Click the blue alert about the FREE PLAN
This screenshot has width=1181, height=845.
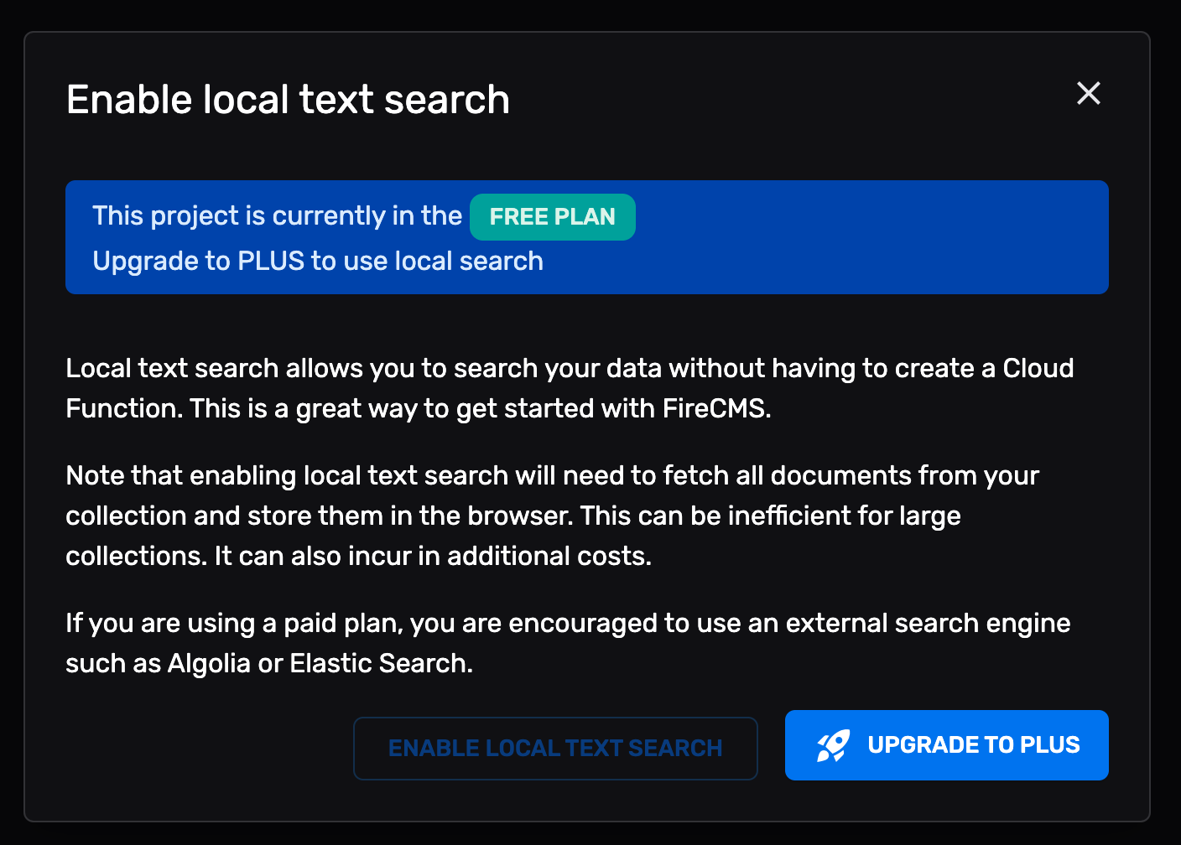[x=587, y=237]
